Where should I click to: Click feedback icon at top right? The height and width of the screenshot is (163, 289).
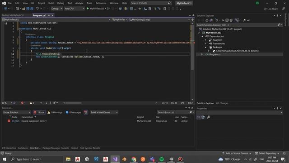pyautogui.click(x=284, y=9)
